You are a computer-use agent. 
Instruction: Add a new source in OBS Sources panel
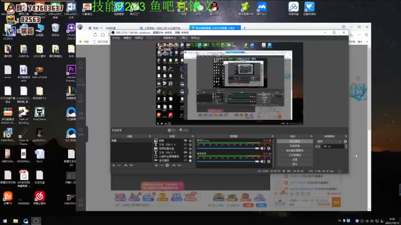[156, 165]
